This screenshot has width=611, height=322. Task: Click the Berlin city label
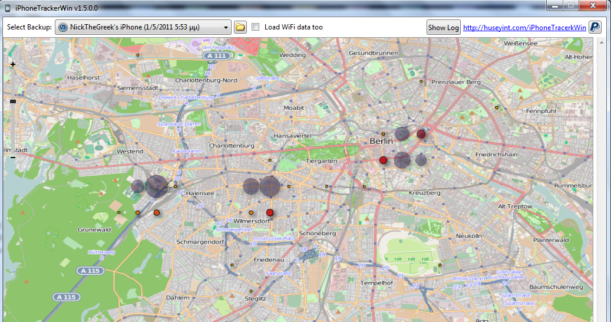pyautogui.click(x=381, y=141)
